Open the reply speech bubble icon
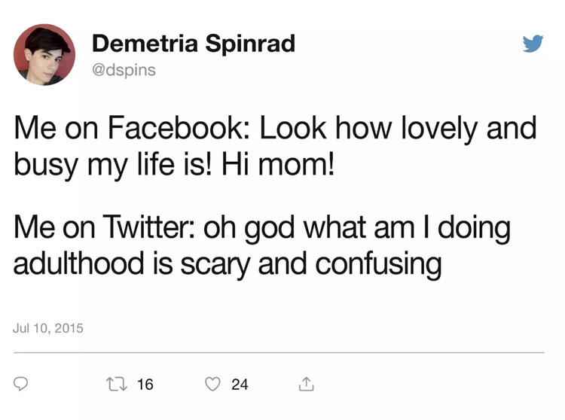The height and width of the screenshot is (420, 565). pyautogui.click(x=23, y=384)
